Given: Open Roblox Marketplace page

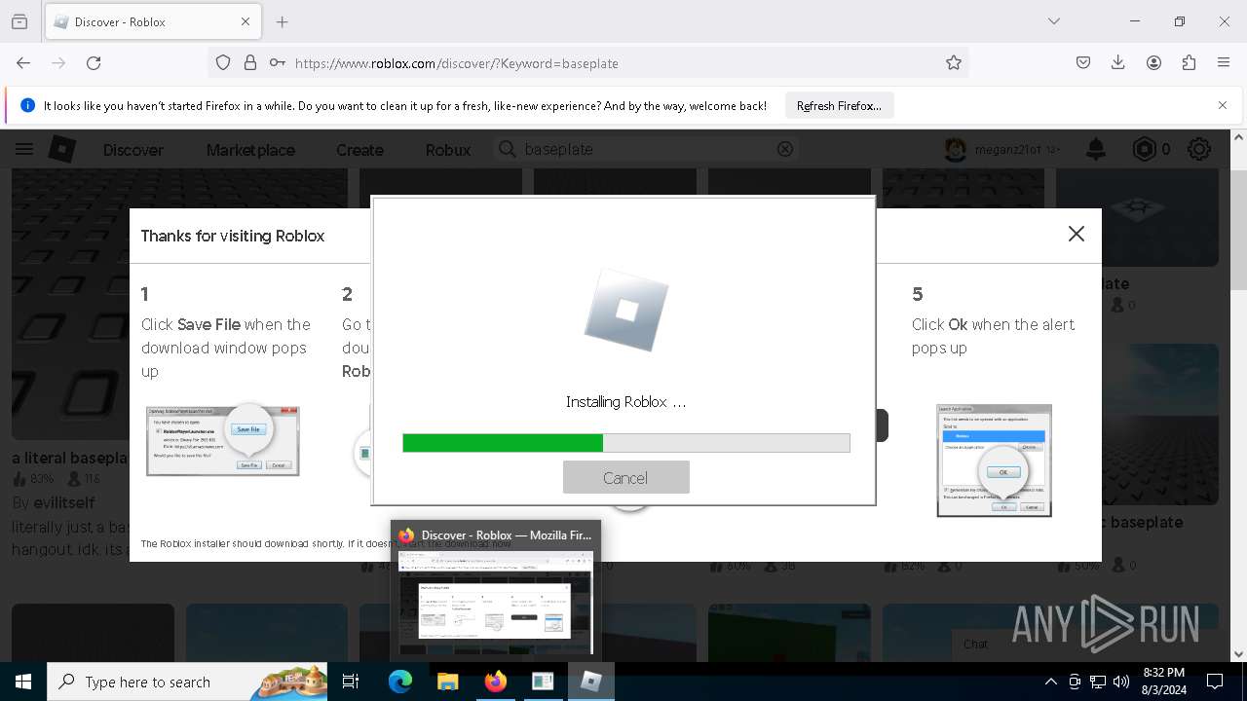Looking at the screenshot, I should point(250,150).
